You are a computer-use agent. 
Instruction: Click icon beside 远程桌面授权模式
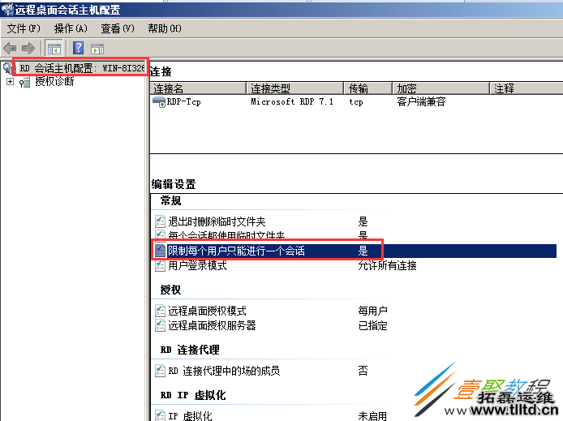coord(160,311)
